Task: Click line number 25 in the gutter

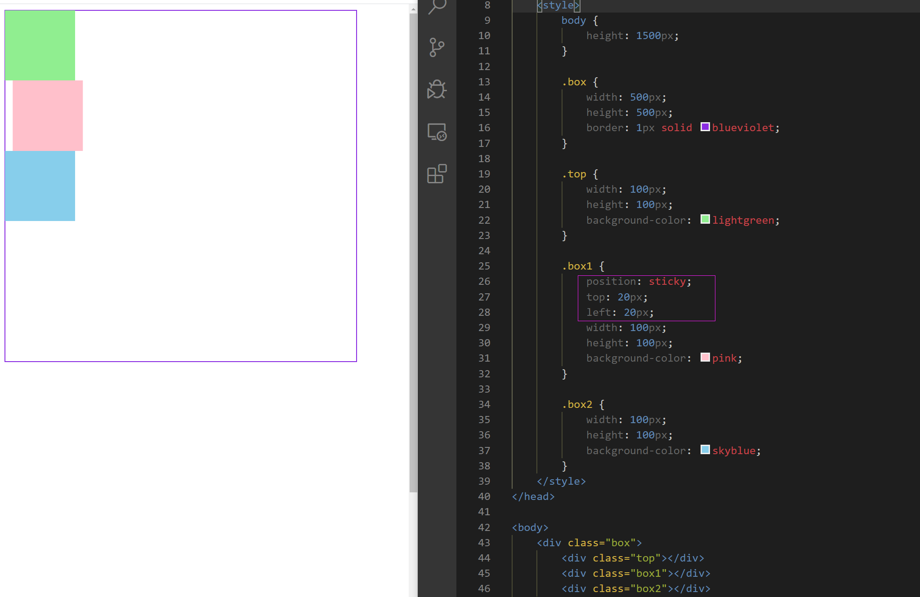Action: pos(484,266)
